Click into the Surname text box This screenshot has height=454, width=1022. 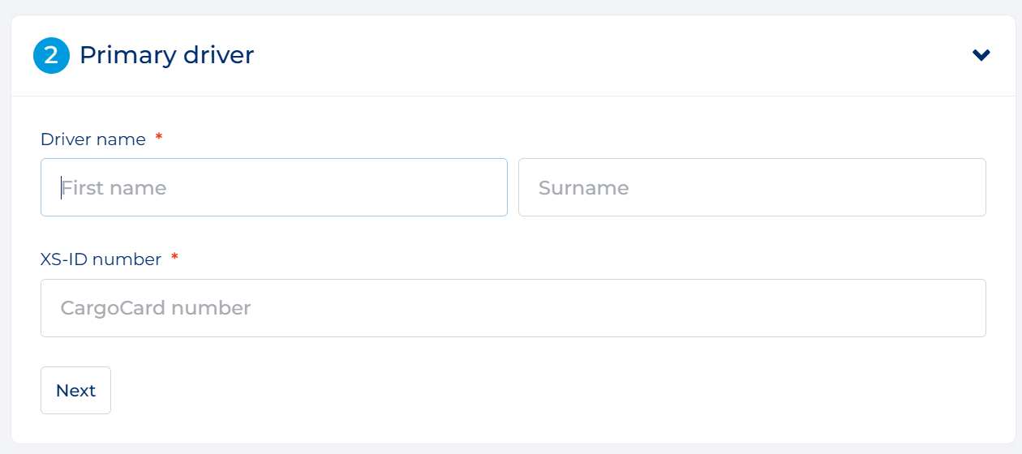click(x=752, y=187)
